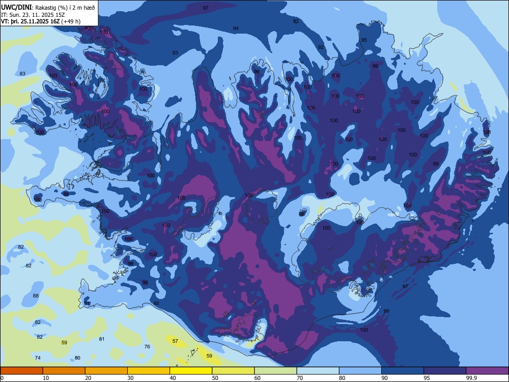Click the legend tick label '60'

coord(258,378)
